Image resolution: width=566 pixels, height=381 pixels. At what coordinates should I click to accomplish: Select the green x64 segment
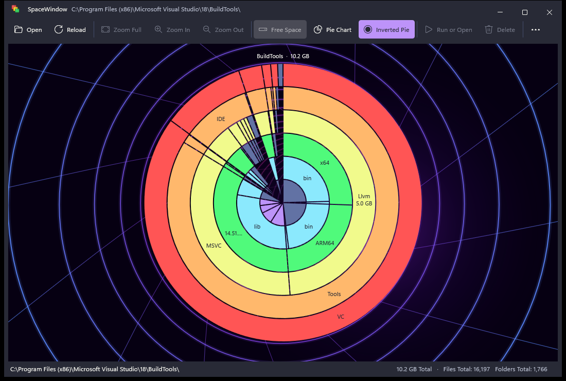tap(325, 163)
